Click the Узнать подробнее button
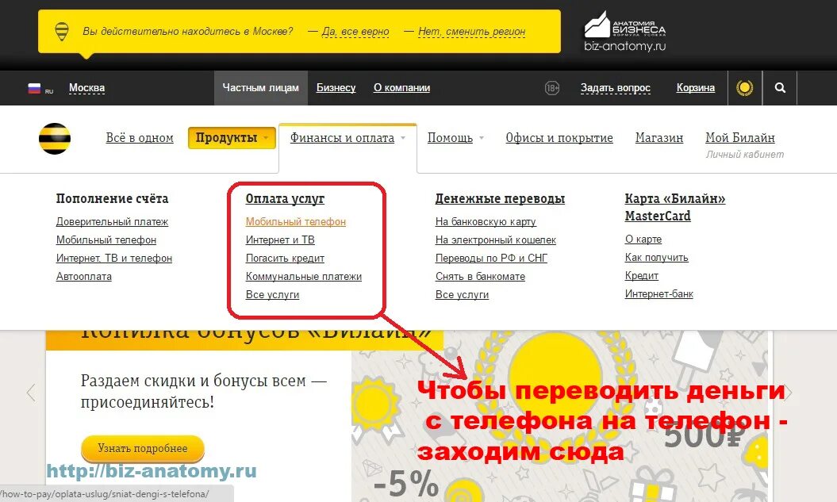Viewport: 837px width, 502px height. pyautogui.click(x=143, y=449)
